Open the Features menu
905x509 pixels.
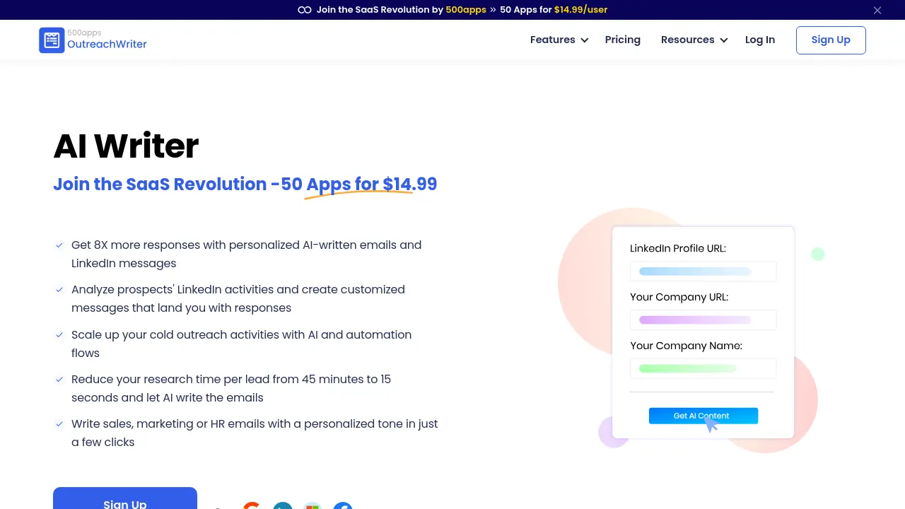552,40
